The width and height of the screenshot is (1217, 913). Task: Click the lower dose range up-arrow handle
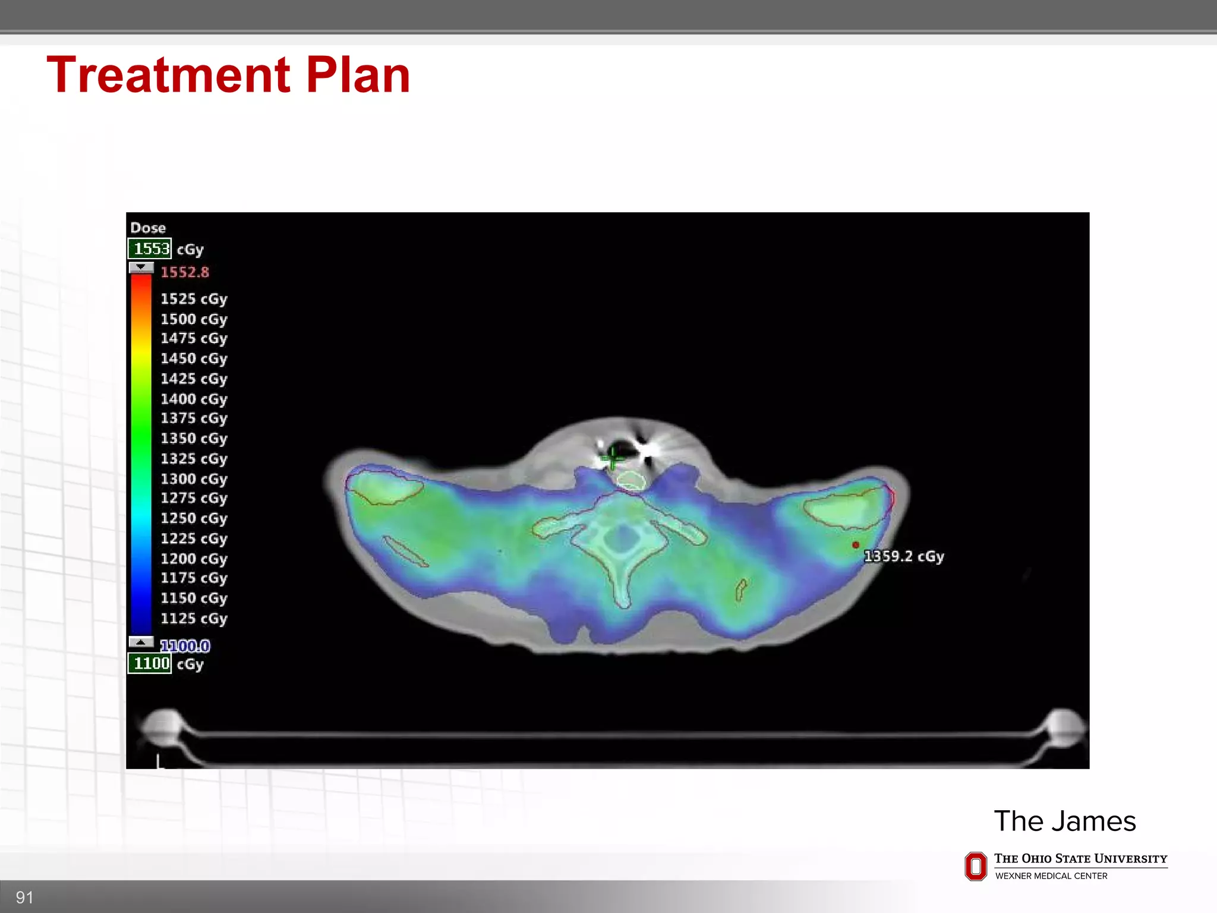pos(141,642)
